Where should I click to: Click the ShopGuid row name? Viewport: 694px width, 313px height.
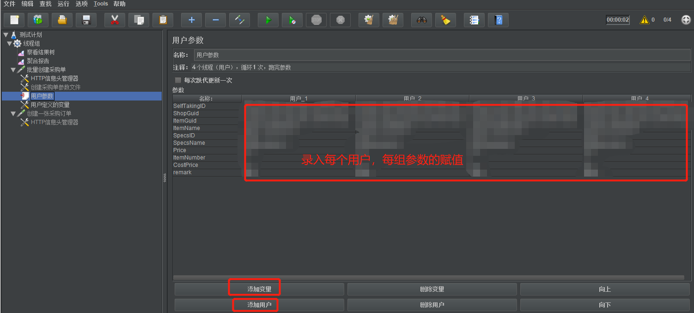click(x=186, y=113)
